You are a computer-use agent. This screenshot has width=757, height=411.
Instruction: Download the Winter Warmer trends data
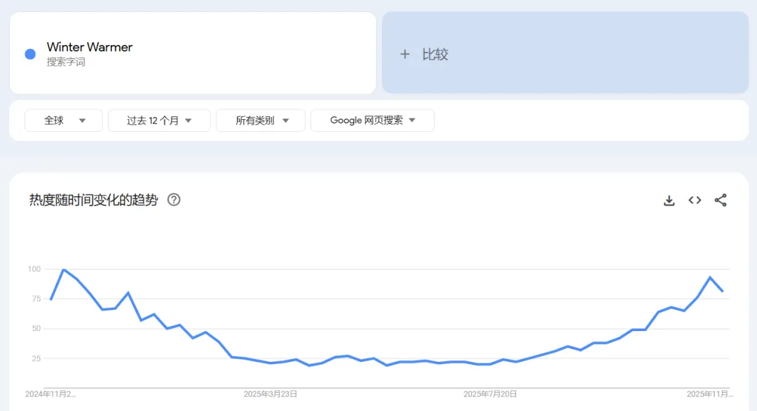[x=669, y=200]
